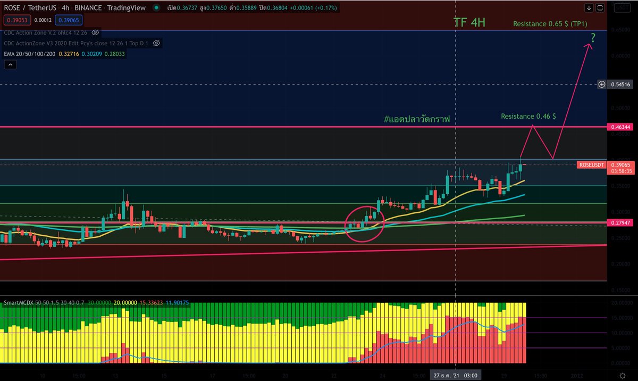Select the 0.27947 support price label
Screen dimensions: 638x381
coord(620,222)
